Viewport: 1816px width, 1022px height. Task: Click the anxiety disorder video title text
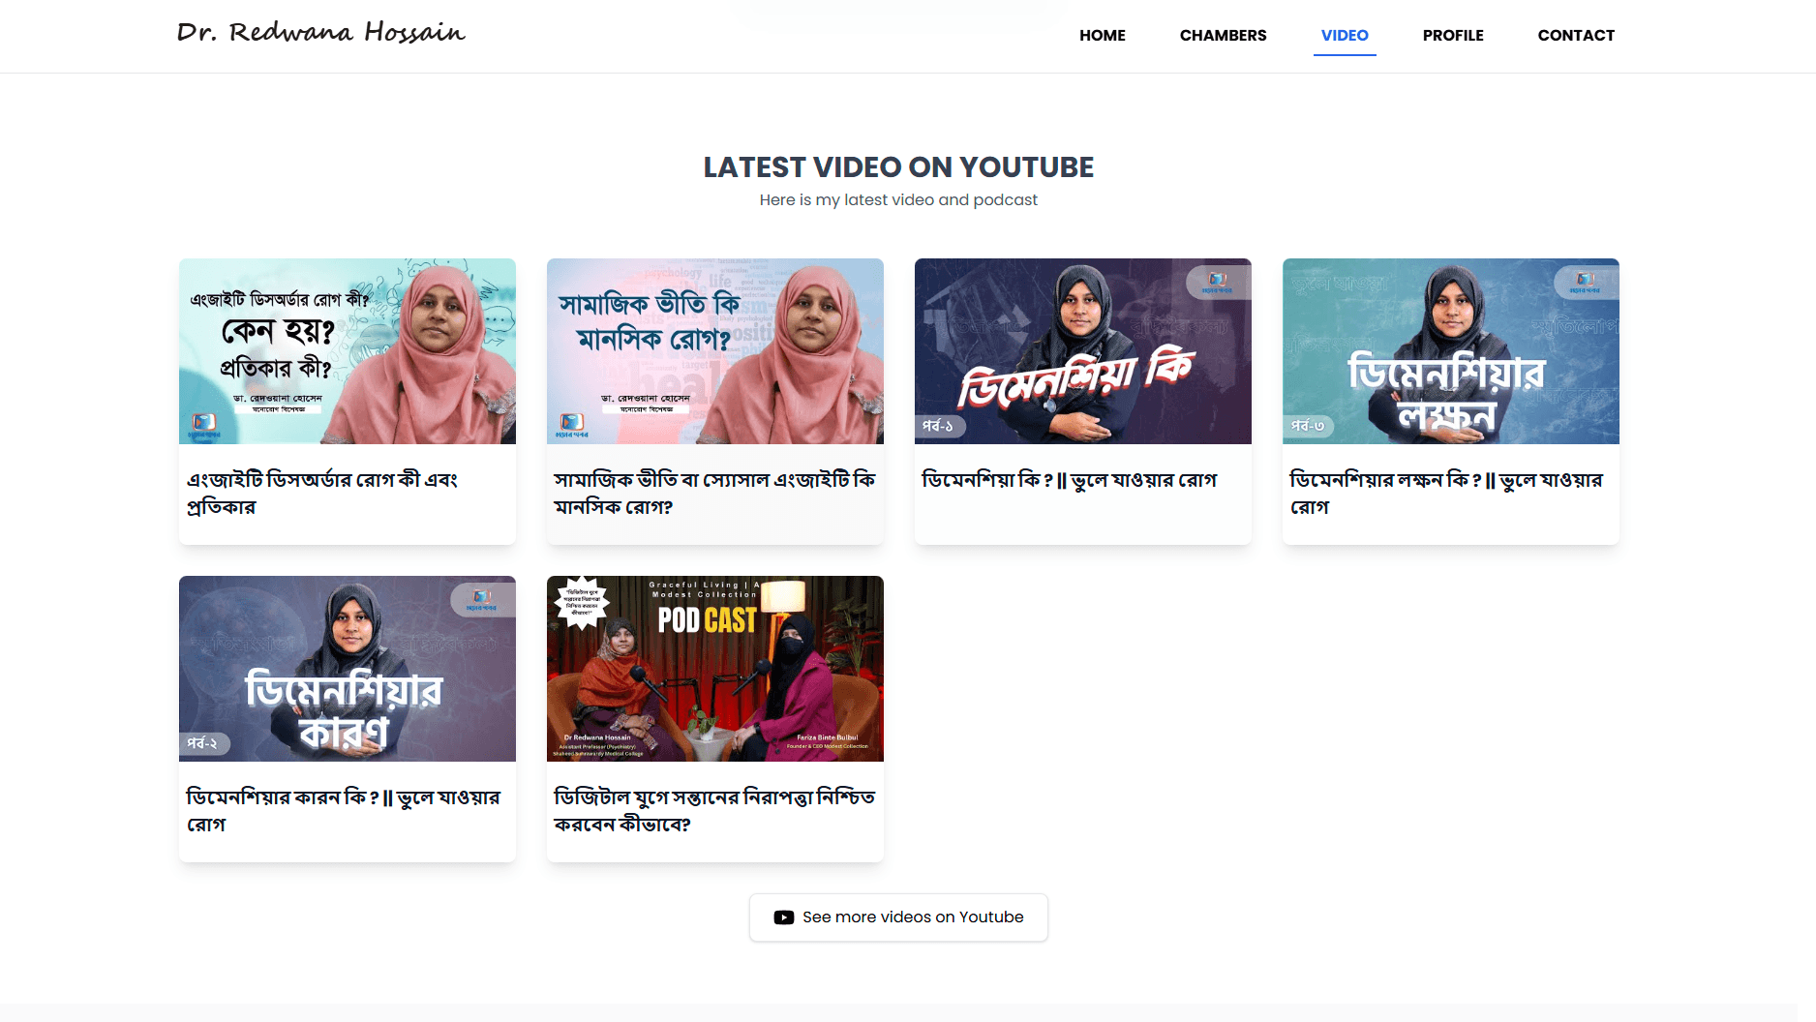tap(321, 493)
